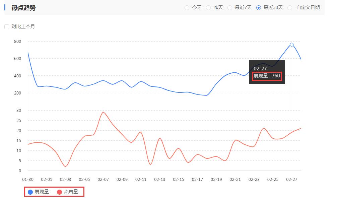Click the peak of the blue impressions line
337x198 pixels.
[291, 44]
